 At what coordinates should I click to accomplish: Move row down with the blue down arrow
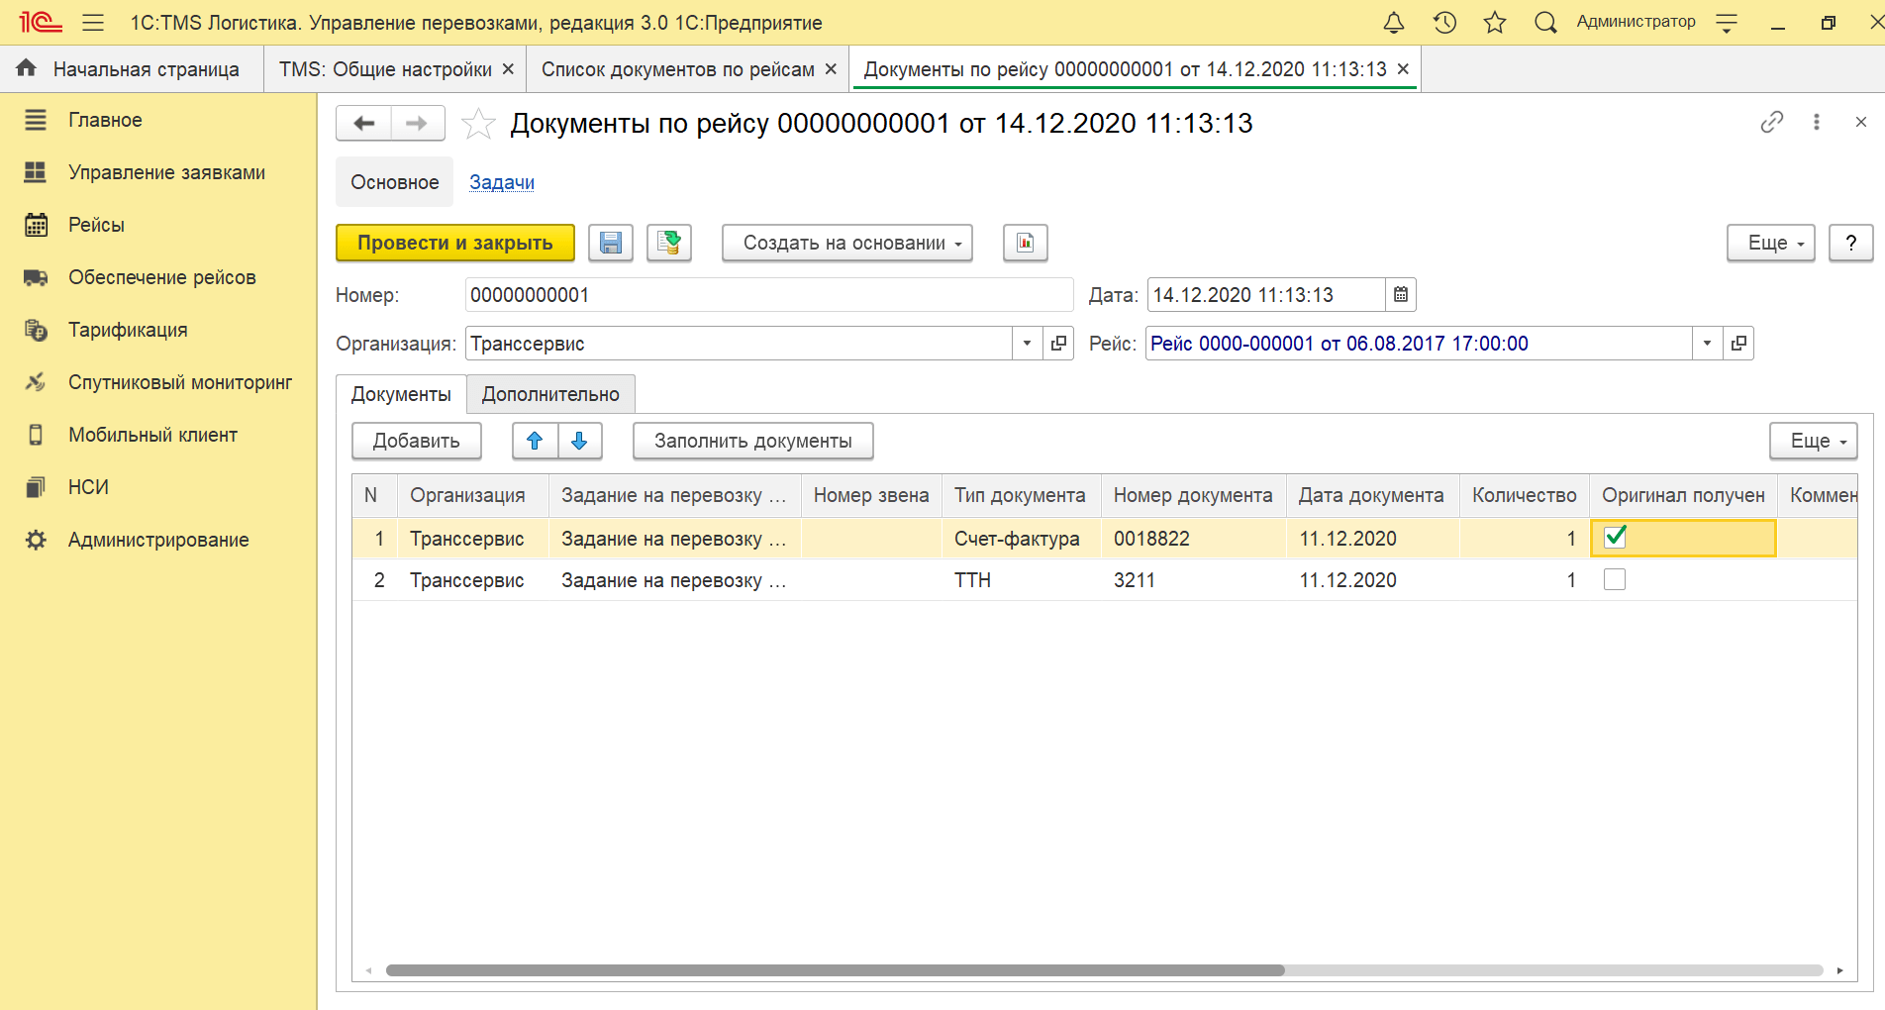point(580,441)
